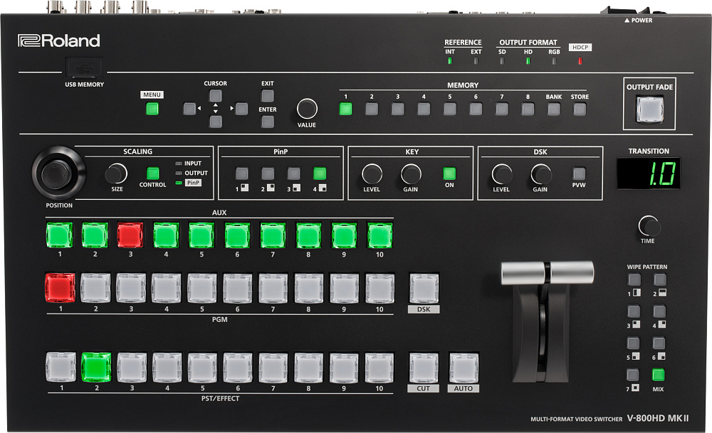Image resolution: width=712 pixels, height=433 pixels.
Task: Toggle the KEY ON button
Action: pos(449,173)
